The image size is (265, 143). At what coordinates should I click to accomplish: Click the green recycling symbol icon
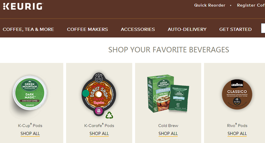tap(109, 115)
